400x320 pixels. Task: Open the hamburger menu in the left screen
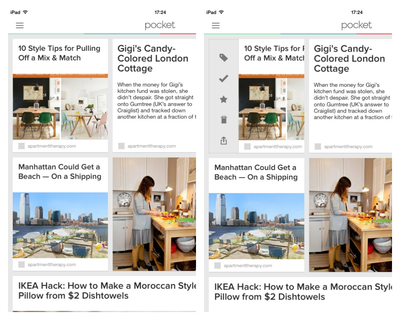tap(20, 26)
